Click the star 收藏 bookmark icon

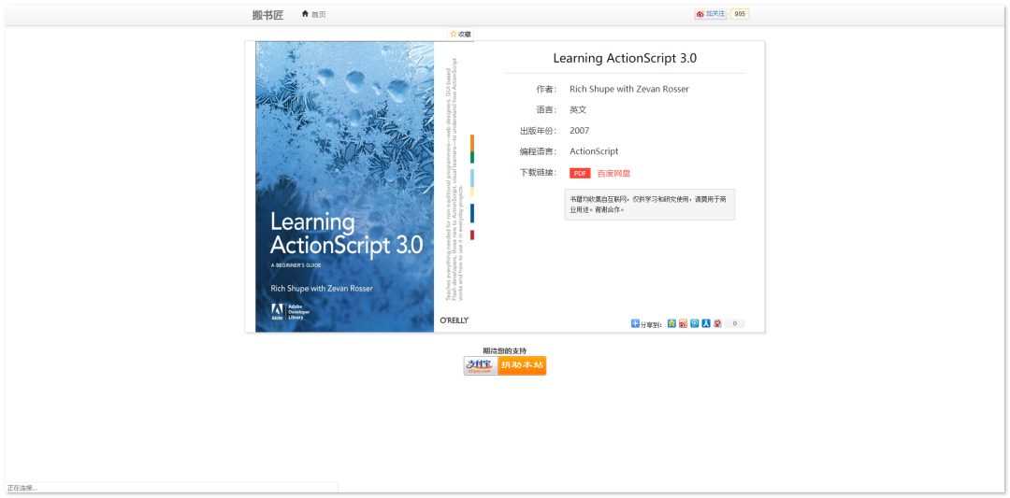pos(454,34)
